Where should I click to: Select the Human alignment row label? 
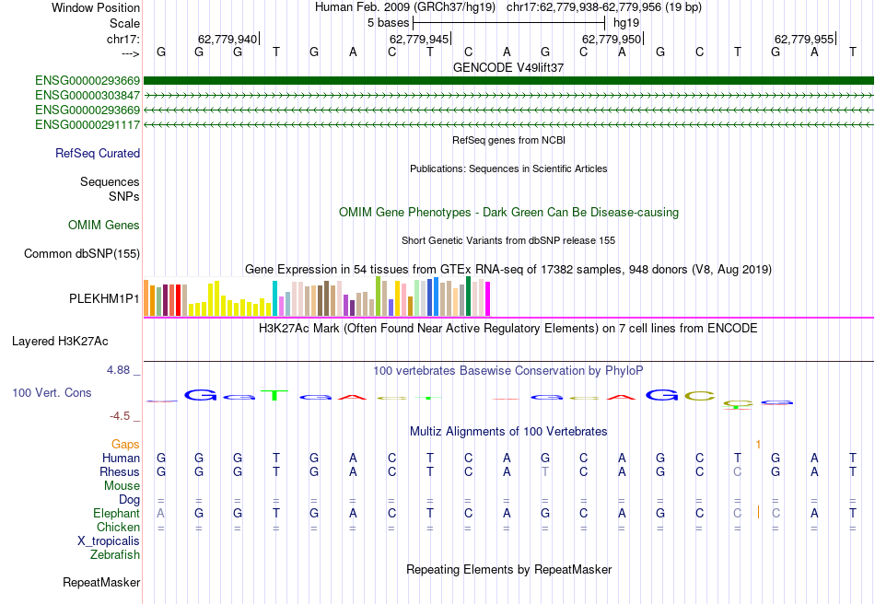[x=121, y=458]
